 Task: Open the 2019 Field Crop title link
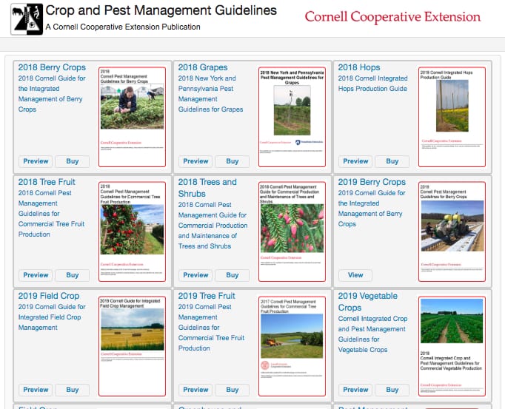coord(49,296)
